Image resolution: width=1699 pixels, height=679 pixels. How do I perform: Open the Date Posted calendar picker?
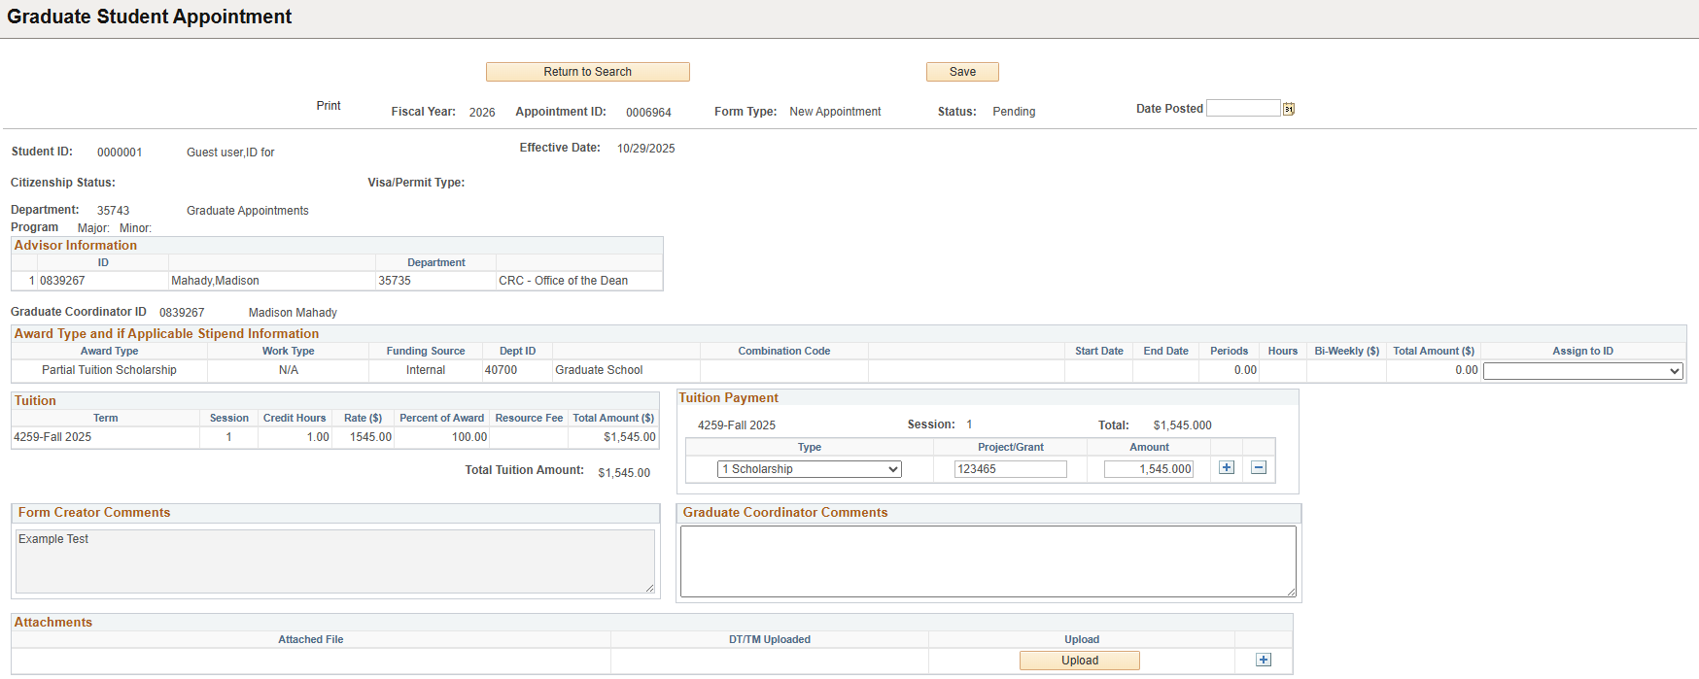click(x=1288, y=109)
